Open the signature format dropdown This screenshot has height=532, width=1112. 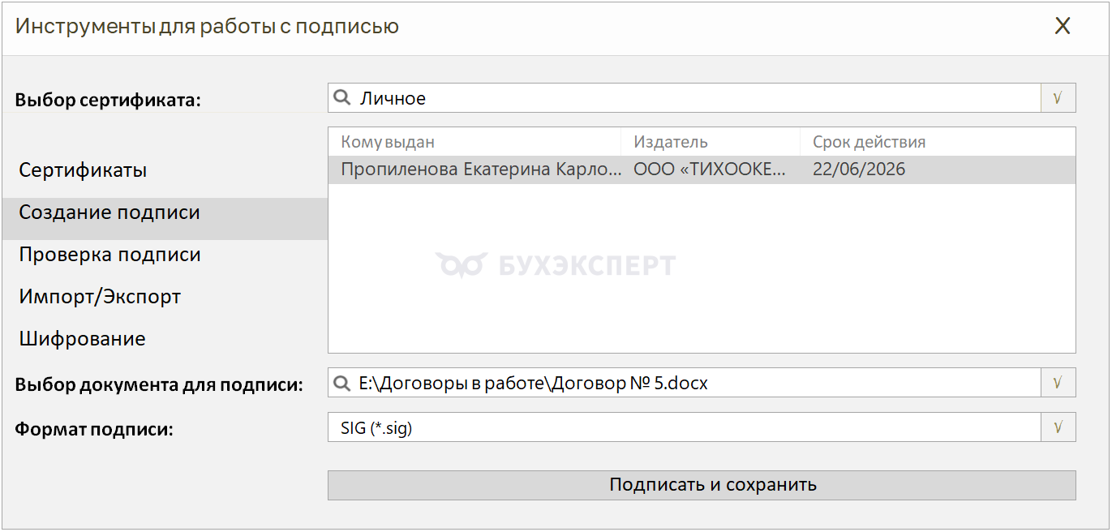(1058, 427)
